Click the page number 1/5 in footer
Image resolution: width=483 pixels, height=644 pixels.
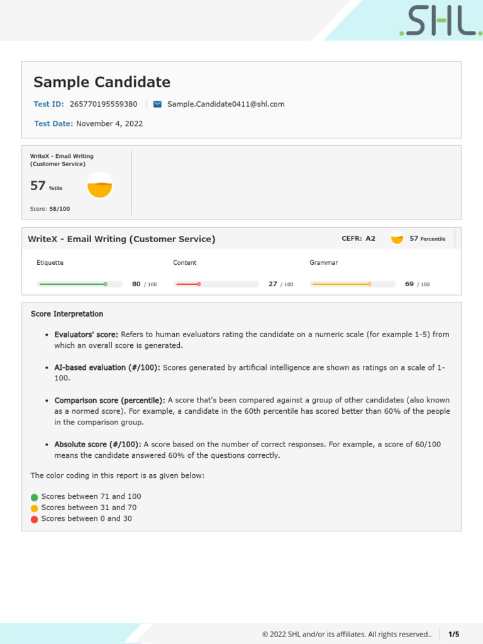pyautogui.click(x=453, y=635)
